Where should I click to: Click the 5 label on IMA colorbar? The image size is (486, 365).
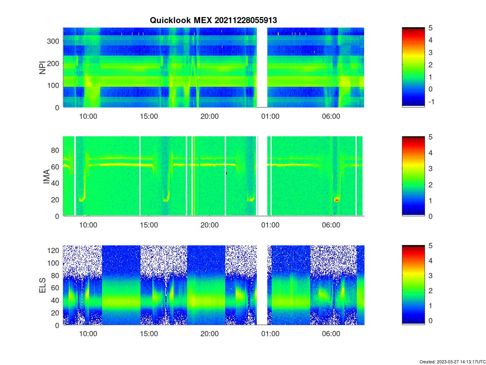pos(431,137)
